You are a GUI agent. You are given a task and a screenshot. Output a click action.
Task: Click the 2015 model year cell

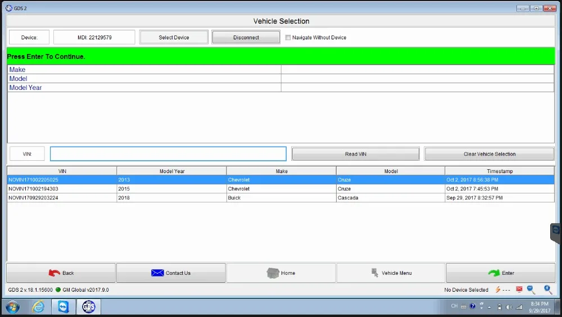coord(171,189)
